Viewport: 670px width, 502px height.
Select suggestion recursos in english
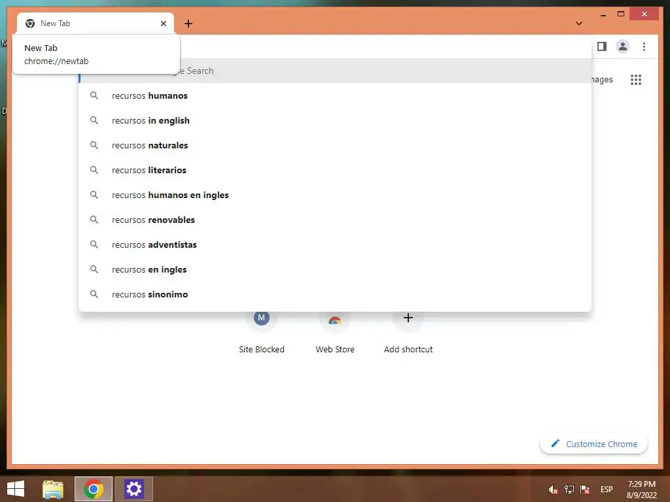click(x=335, y=120)
